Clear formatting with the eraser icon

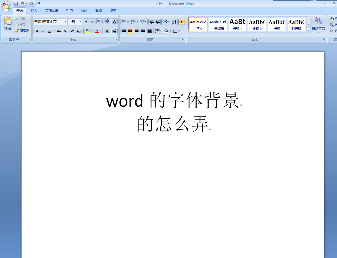tap(100, 22)
